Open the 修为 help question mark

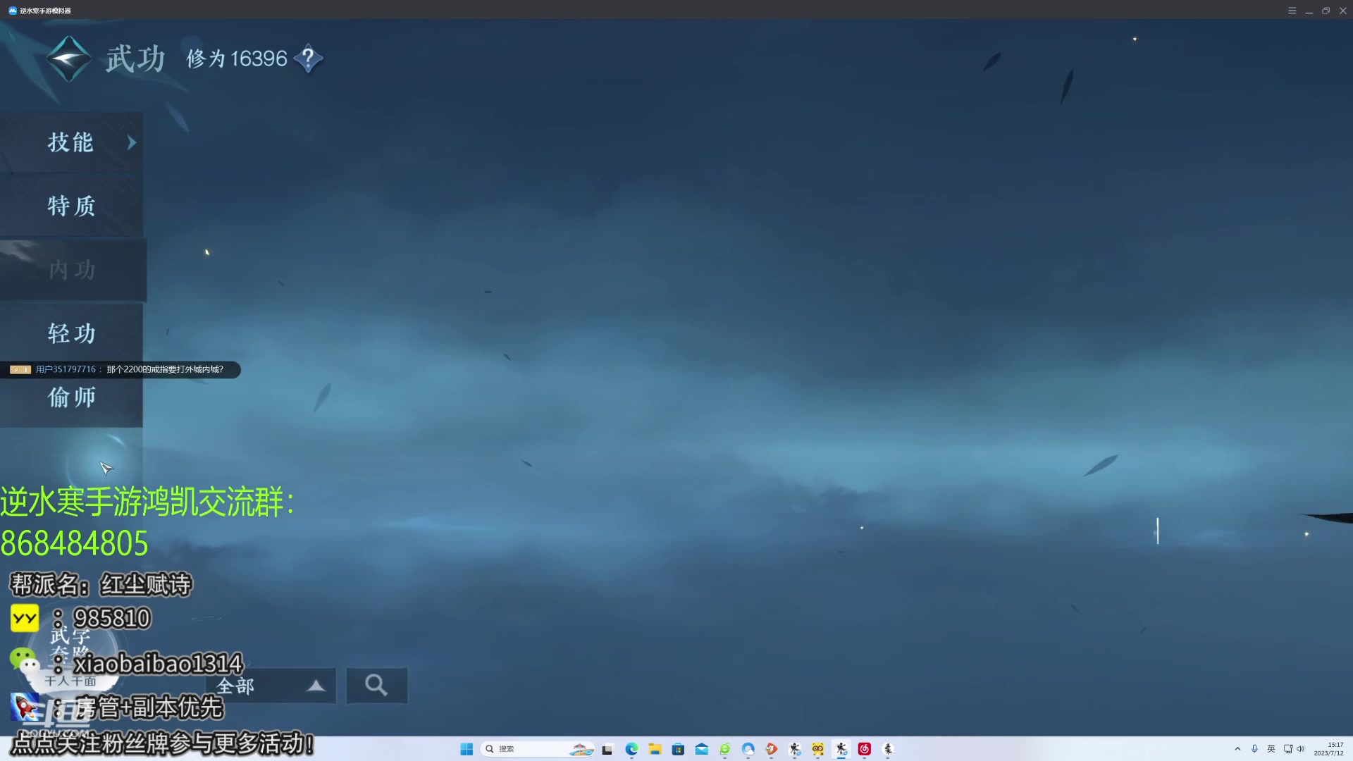point(308,58)
